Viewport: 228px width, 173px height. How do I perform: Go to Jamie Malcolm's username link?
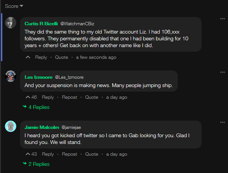point(42,127)
